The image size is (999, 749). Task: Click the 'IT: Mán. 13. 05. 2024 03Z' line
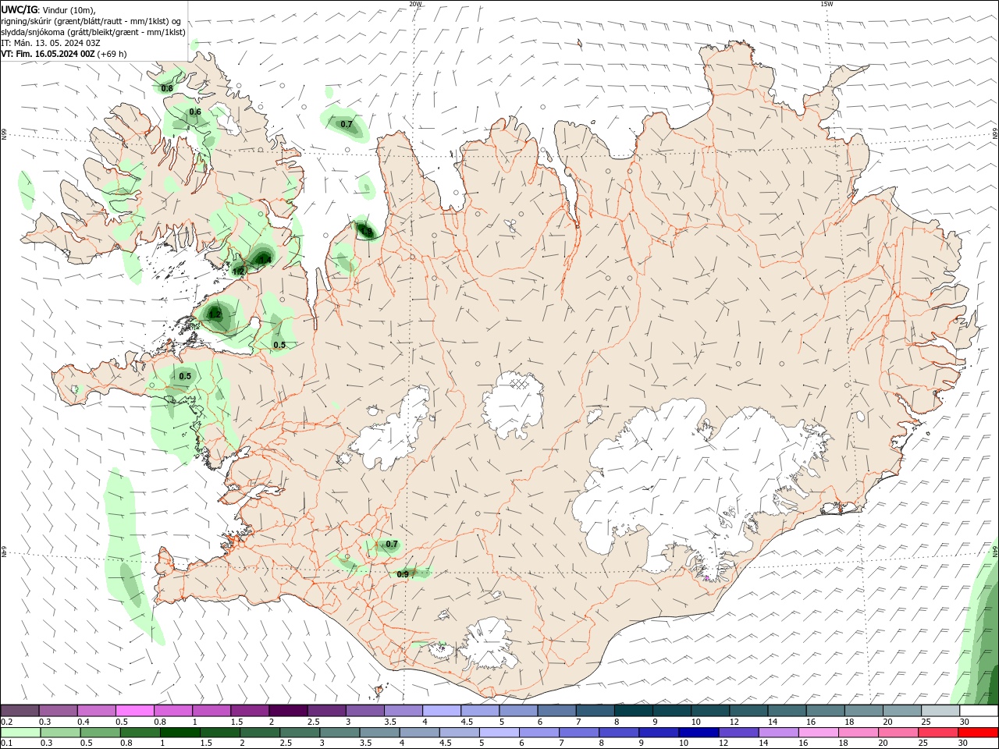coord(51,43)
